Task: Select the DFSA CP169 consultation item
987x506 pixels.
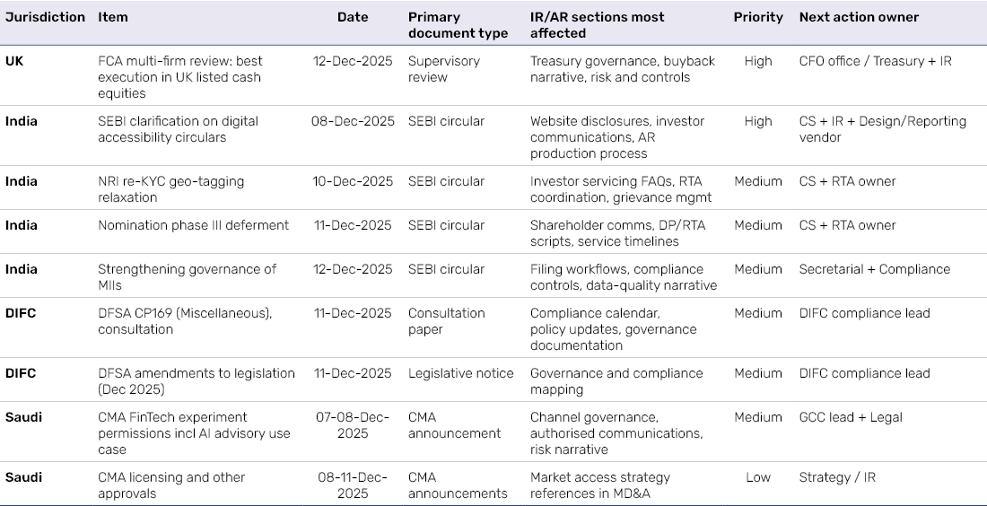Action: click(185, 321)
